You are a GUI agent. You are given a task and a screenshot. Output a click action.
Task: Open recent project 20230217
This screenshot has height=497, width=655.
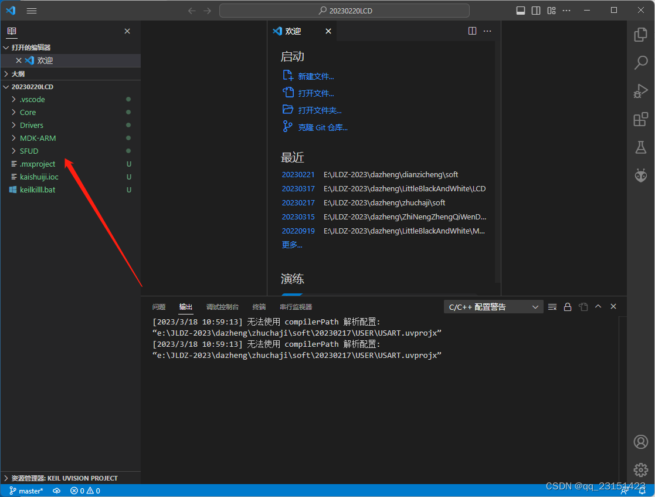click(298, 202)
